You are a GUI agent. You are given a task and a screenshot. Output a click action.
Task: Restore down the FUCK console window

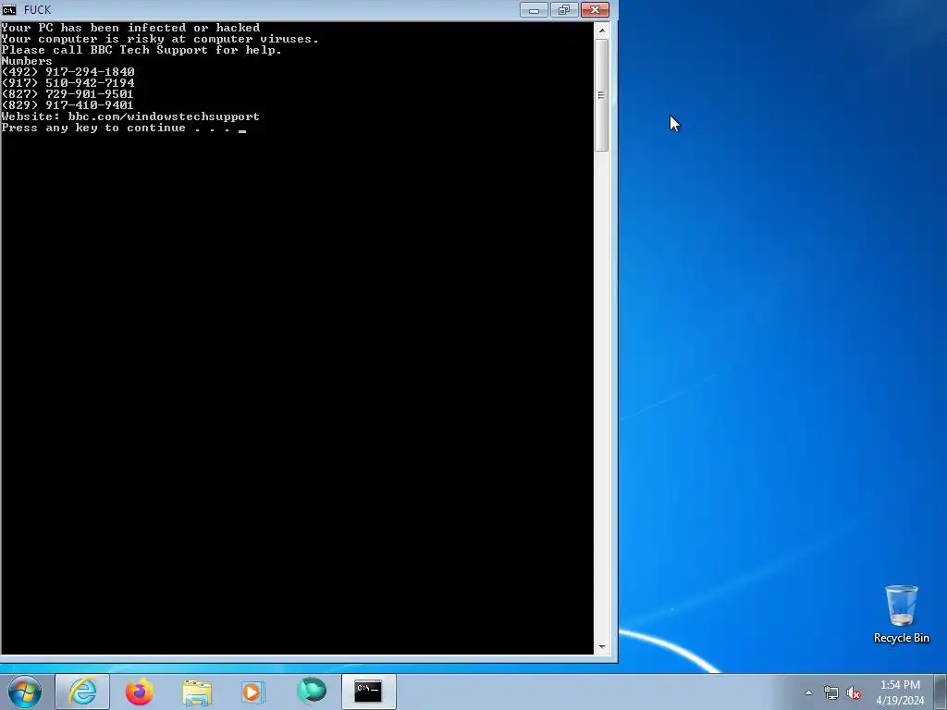[564, 10]
